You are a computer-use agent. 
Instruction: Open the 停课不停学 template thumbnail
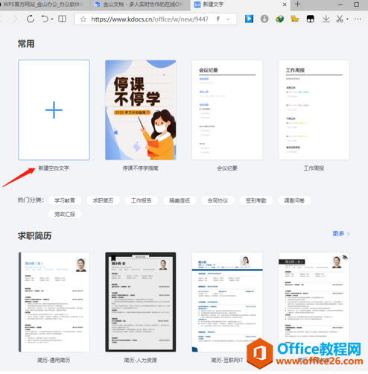coord(141,110)
